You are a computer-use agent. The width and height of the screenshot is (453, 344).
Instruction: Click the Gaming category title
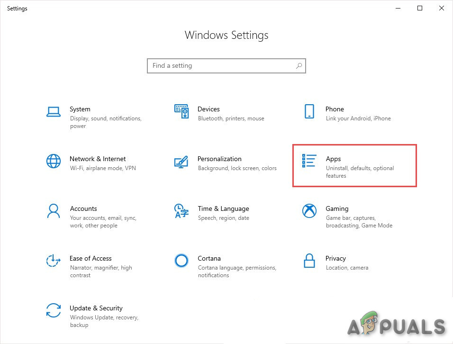[x=337, y=208]
